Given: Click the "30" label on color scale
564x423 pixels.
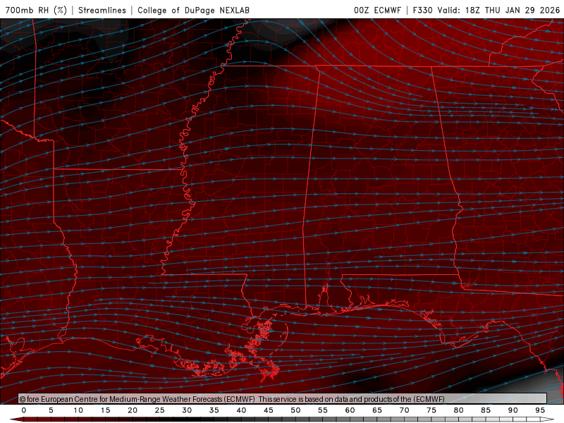Looking at the screenshot, I should click(187, 410).
